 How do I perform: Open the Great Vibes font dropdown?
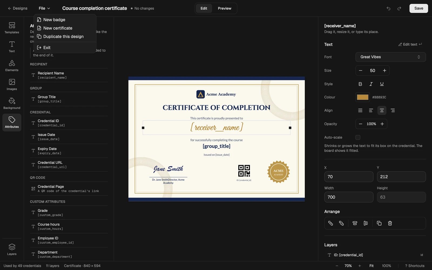coord(390,57)
